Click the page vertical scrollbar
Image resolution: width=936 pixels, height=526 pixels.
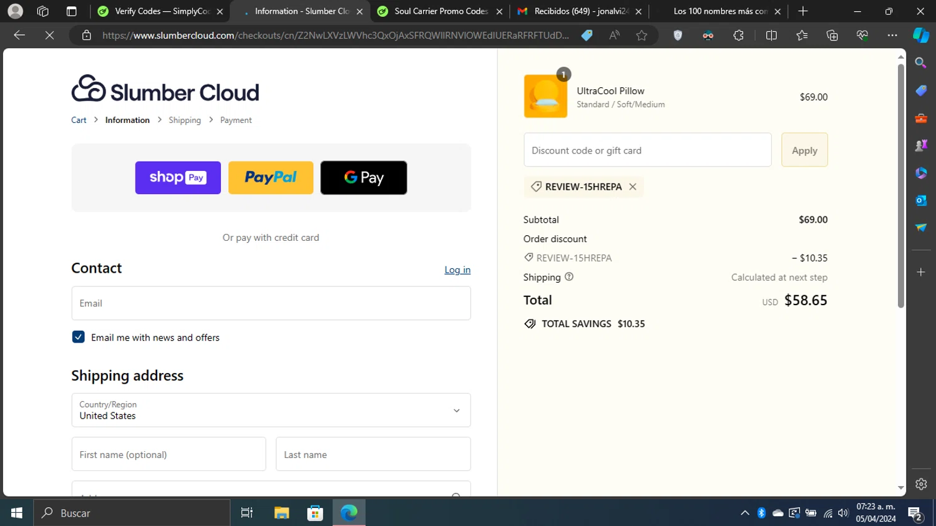coord(900,186)
